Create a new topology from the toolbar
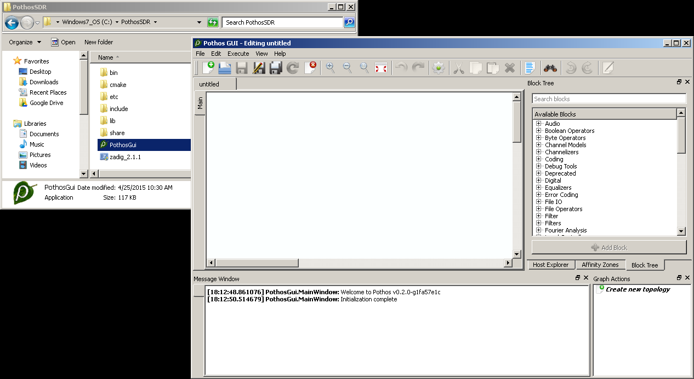Image resolution: width=694 pixels, height=379 pixels. click(208, 68)
